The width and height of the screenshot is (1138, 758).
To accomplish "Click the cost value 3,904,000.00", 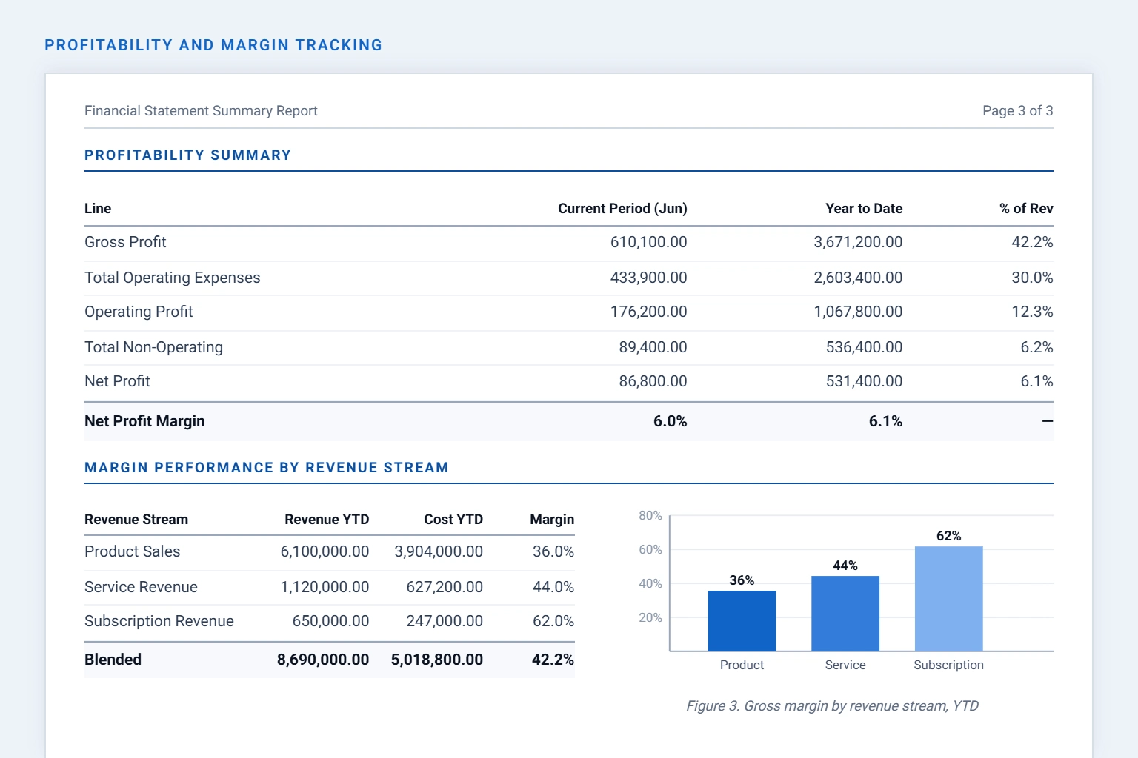I will pyautogui.click(x=439, y=551).
